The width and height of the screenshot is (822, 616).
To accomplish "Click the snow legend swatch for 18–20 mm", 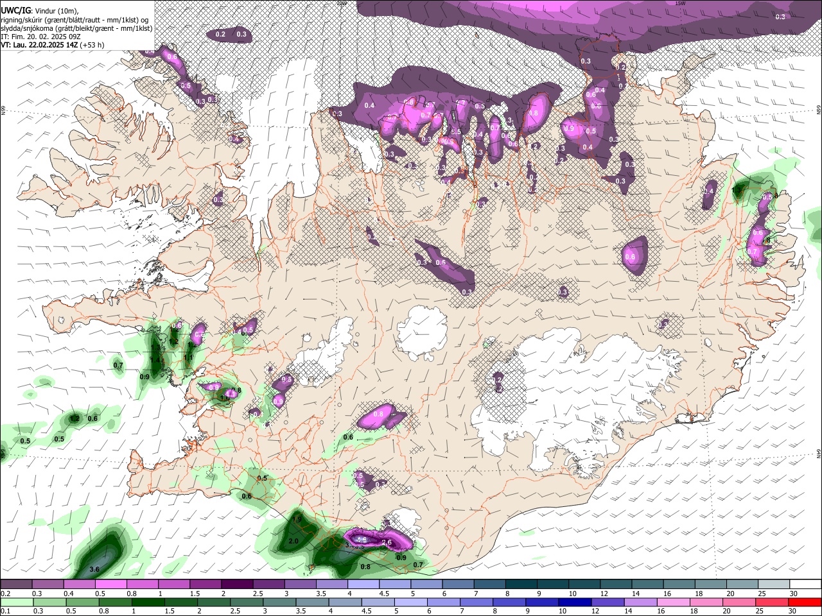I will [711, 585].
